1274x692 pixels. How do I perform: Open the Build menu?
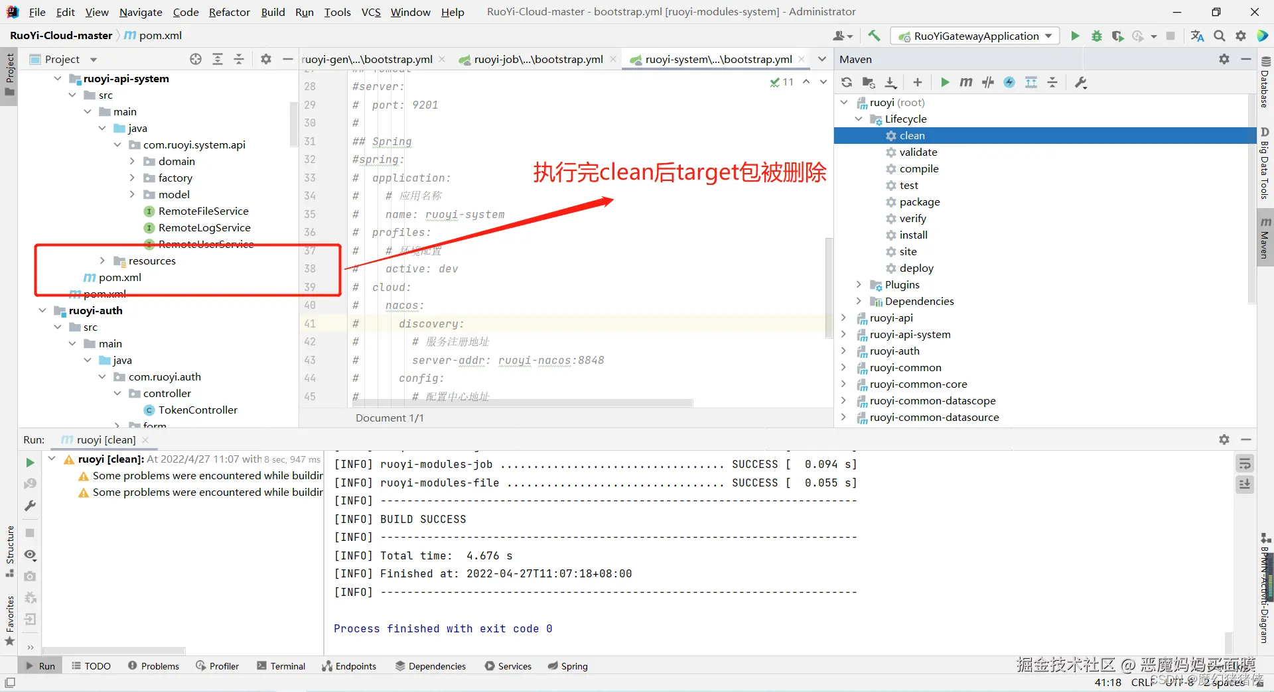point(273,12)
